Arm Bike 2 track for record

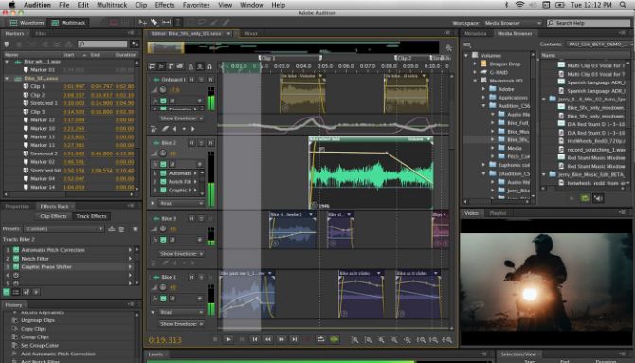pyautogui.click(x=210, y=143)
